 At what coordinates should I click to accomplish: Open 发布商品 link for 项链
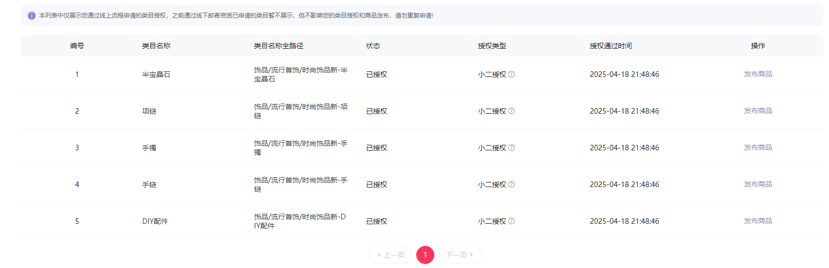point(758,111)
